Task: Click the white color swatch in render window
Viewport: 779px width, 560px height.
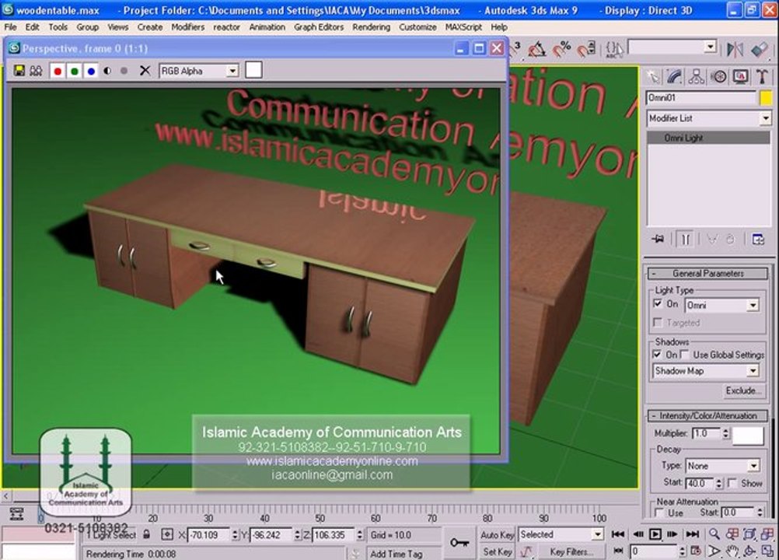Action: pos(253,70)
